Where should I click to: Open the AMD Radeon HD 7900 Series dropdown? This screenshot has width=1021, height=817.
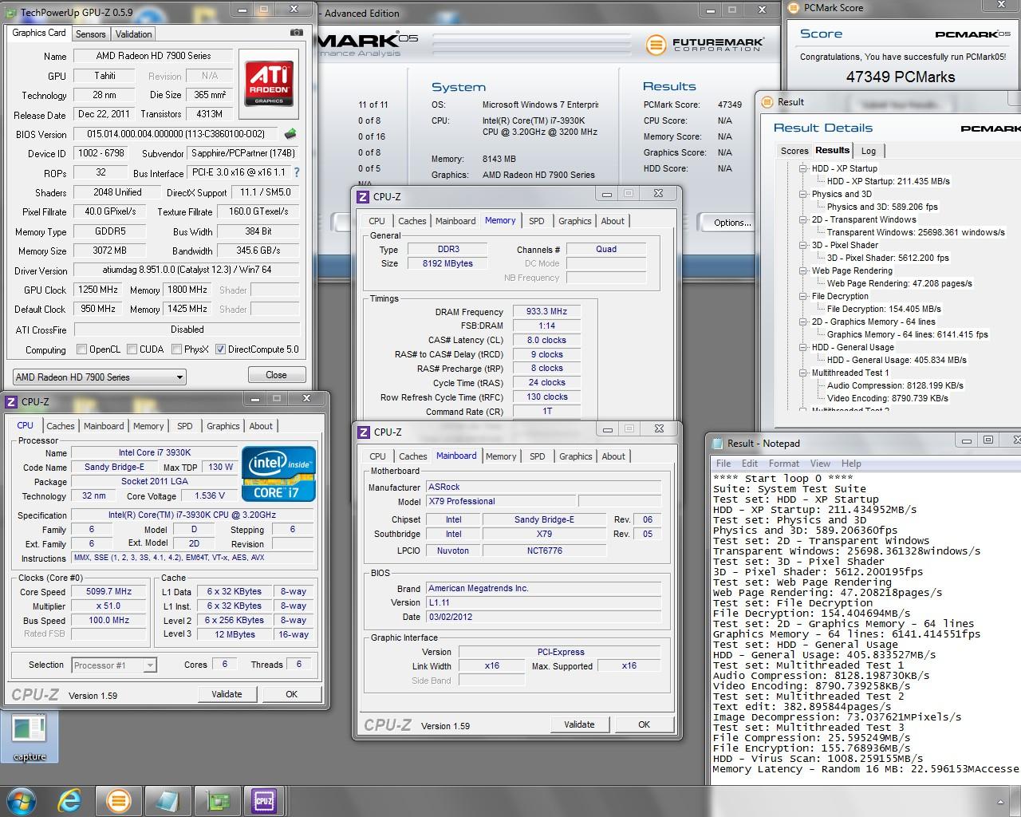(x=100, y=377)
